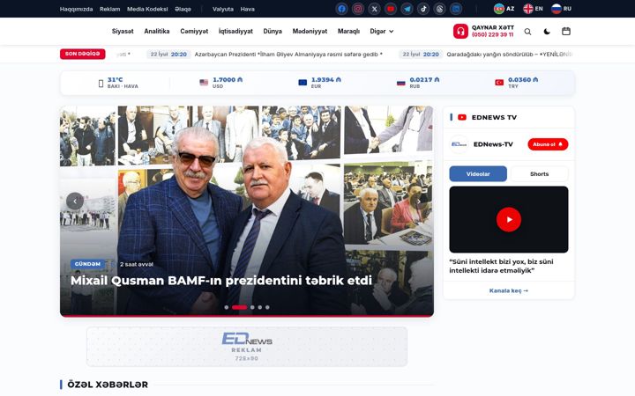Open the calendar archive icon

coord(566,31)
